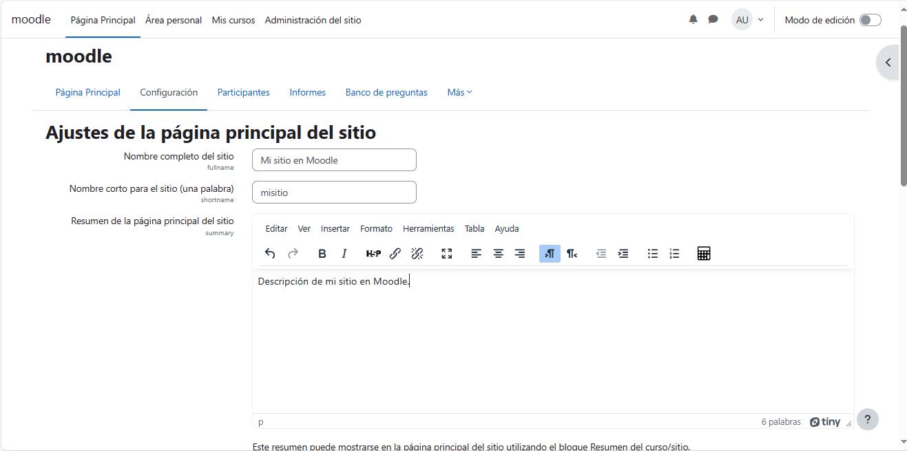Toggle the Modo de edición switch
Viewport: 907px width, 451px height.
pyautogui.click(x=870, y=20)
